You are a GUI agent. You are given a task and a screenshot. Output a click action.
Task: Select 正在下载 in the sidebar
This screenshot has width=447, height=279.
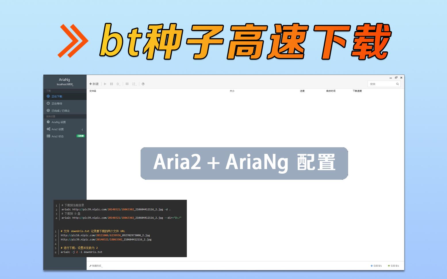click(x=65, y=96)
